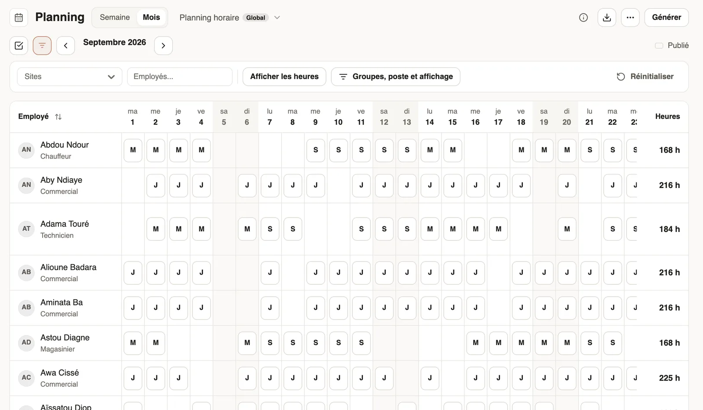Click Awa Cissé's AC avatar
Image resolution: width=703 pixels, height=410 pixels.
(x=26, y=378)
